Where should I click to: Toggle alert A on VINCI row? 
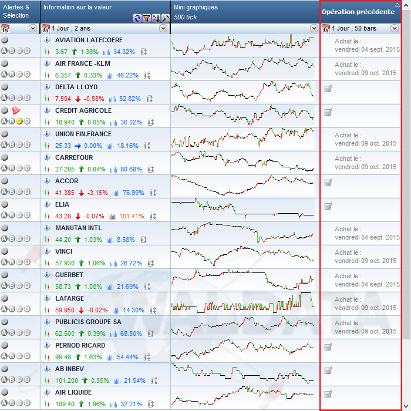[x=4, y=262]
